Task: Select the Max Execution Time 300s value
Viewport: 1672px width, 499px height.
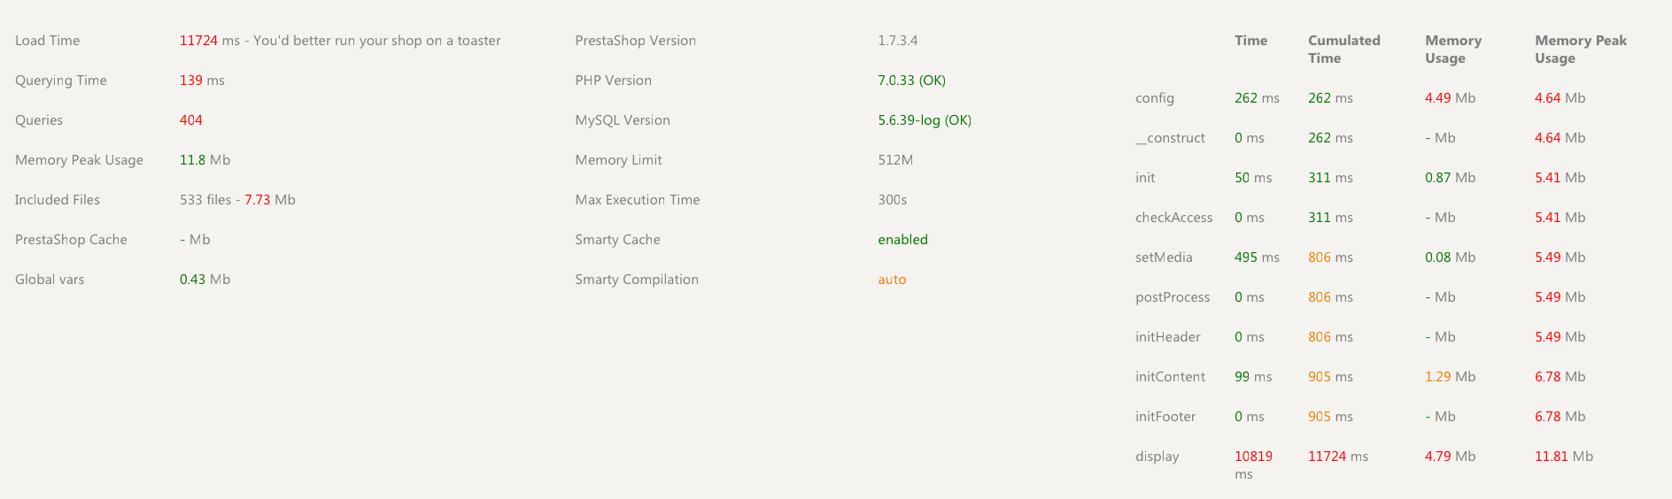Action: 893,200
